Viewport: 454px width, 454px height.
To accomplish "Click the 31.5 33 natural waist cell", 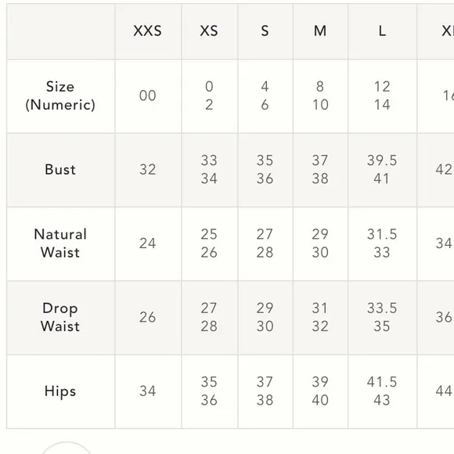I will (382, 243).
